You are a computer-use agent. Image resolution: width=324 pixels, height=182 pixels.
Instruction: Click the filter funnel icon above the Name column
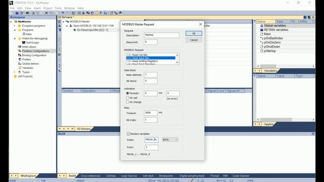tap(255, 21)
